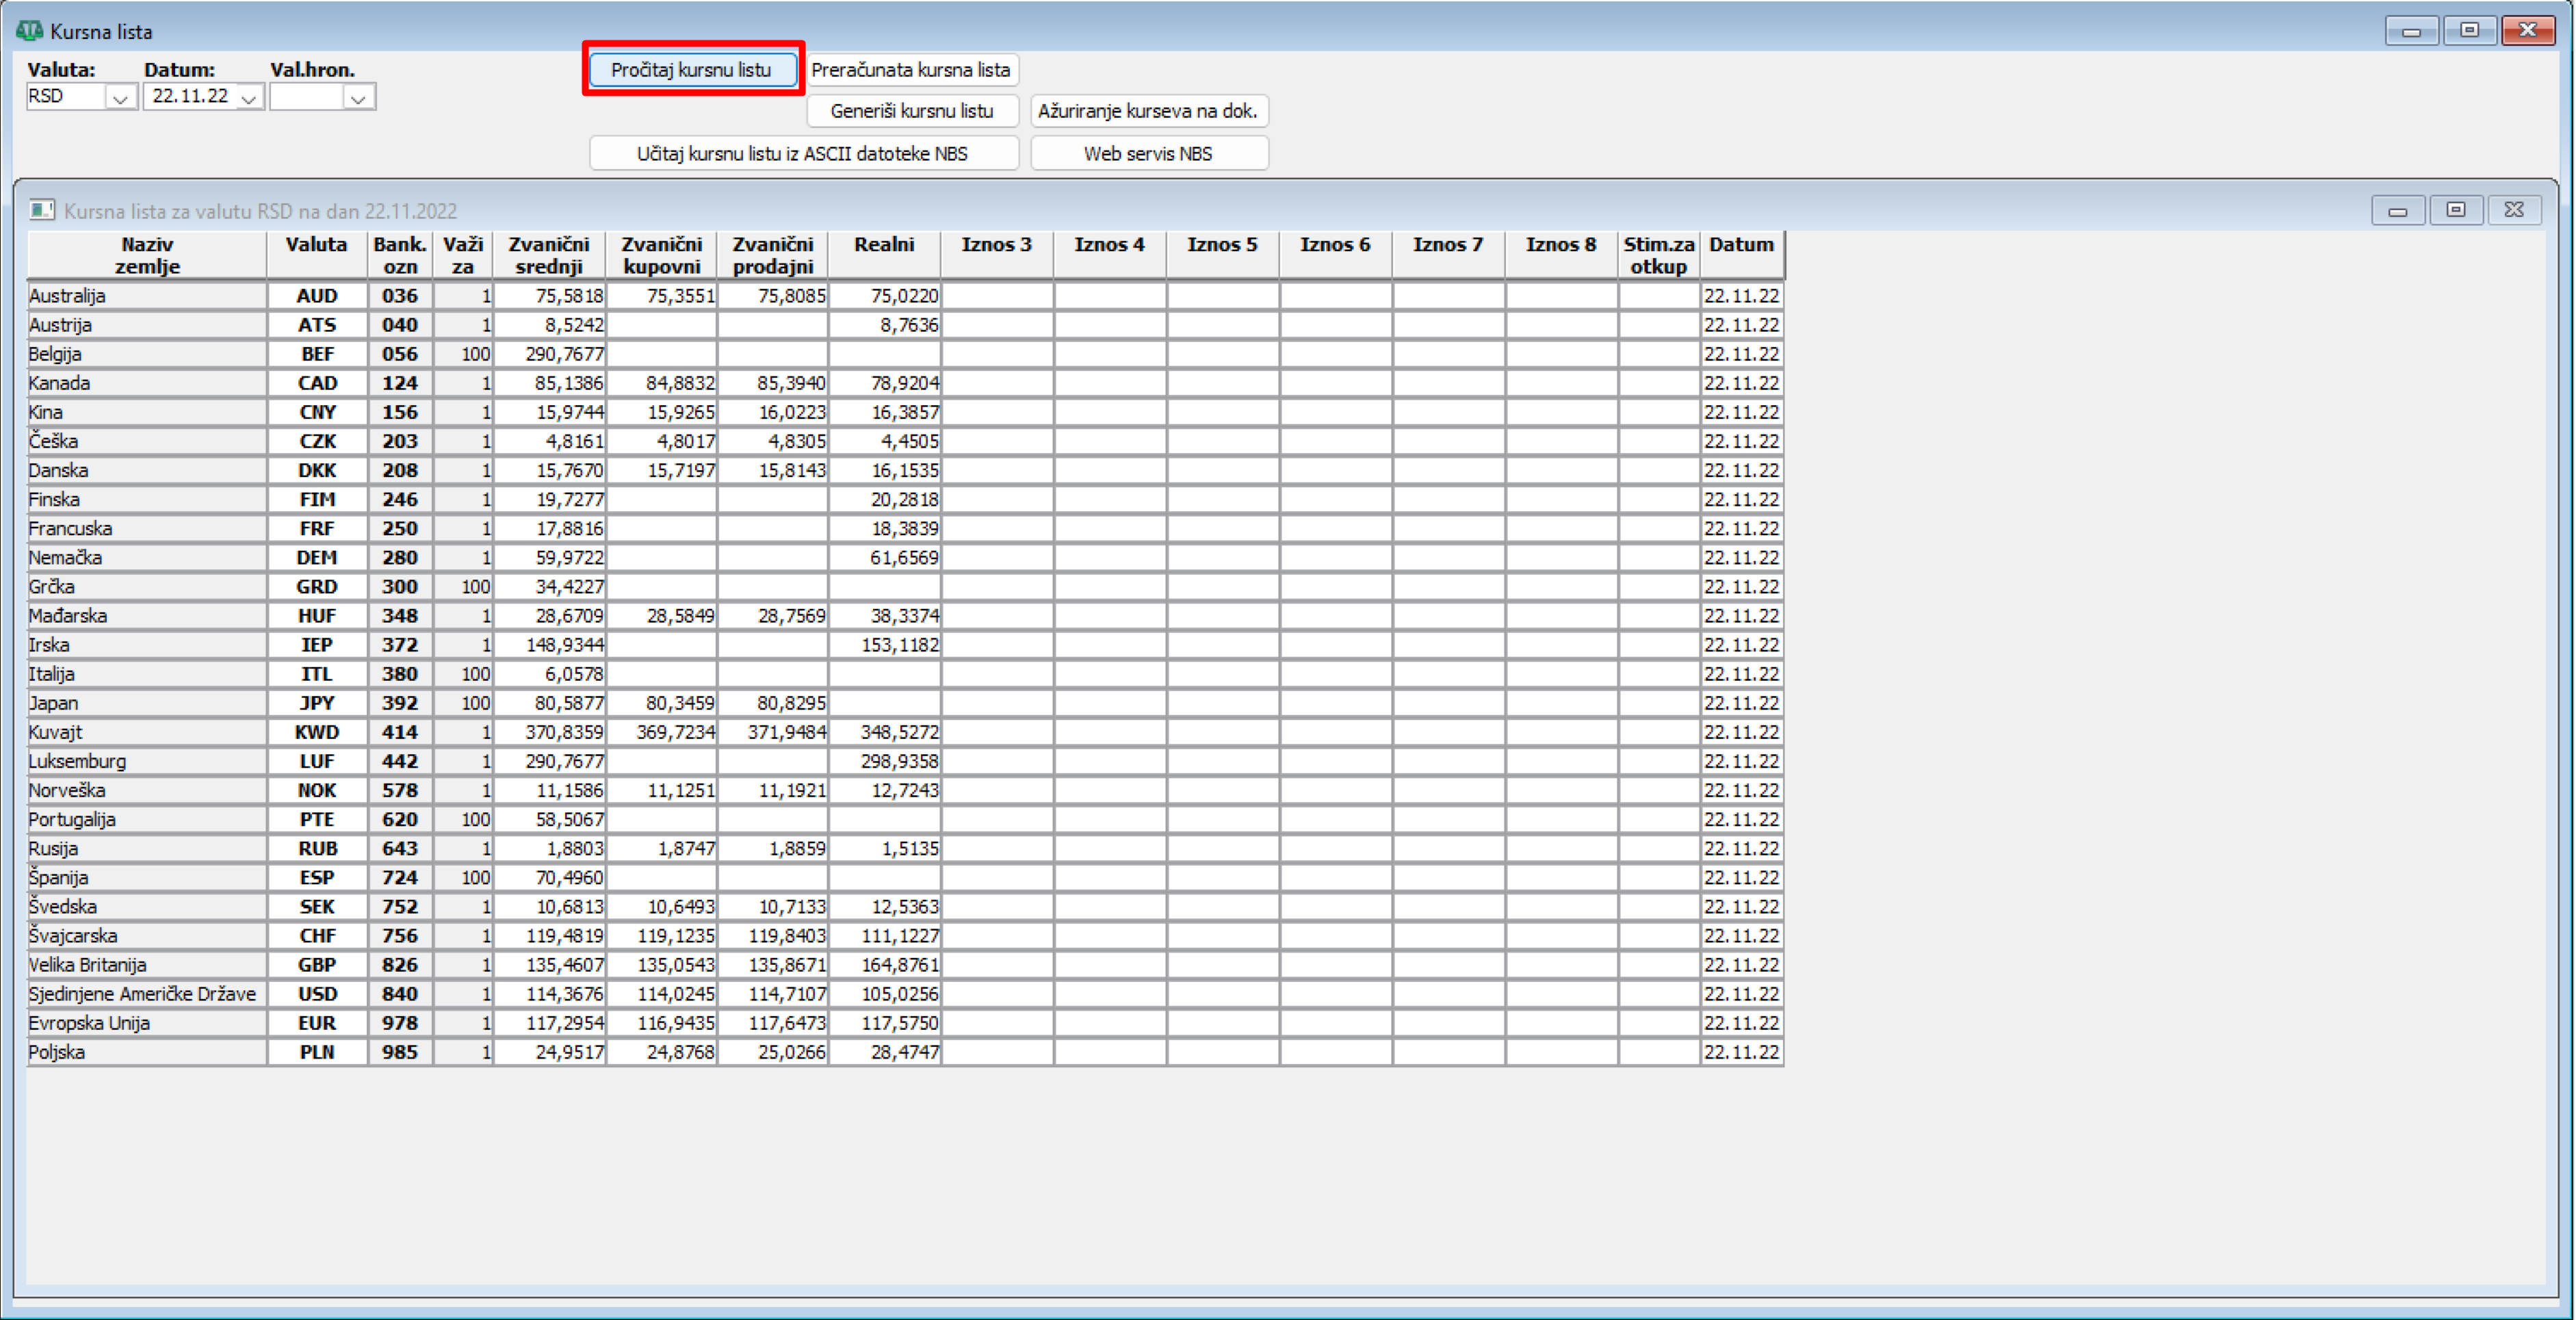Minimize the inner Kursna lista za valutu window
Screen dimensions: 2576x1320
[2397, 210]
